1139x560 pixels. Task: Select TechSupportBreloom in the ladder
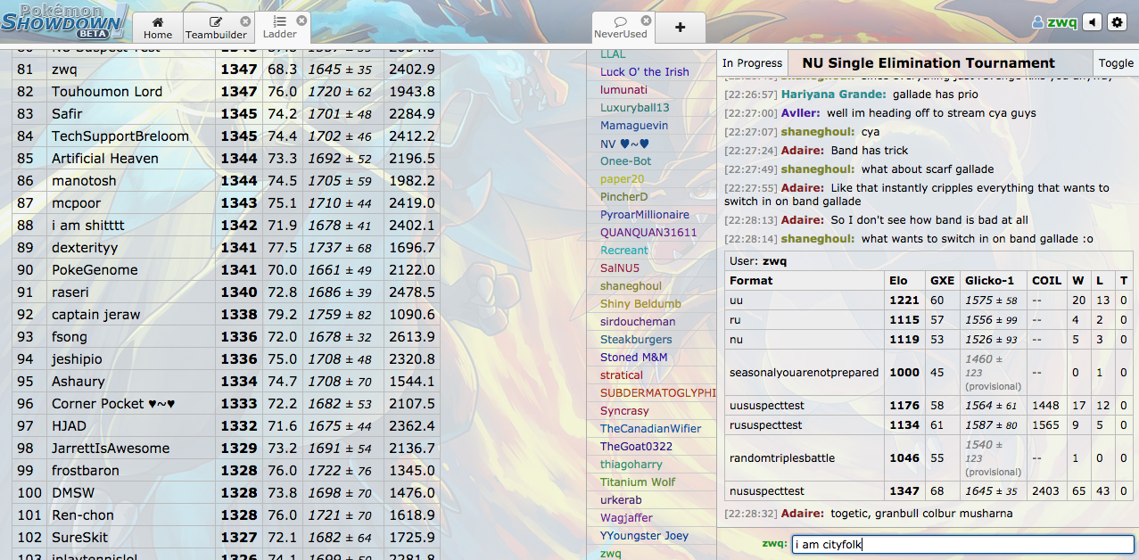tap(120, 136)
